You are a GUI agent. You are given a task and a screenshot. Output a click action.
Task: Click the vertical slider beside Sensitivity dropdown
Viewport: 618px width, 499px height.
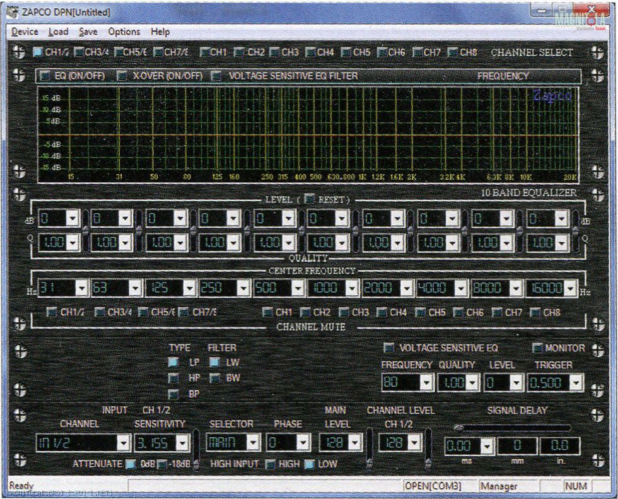tap(196, 449)
